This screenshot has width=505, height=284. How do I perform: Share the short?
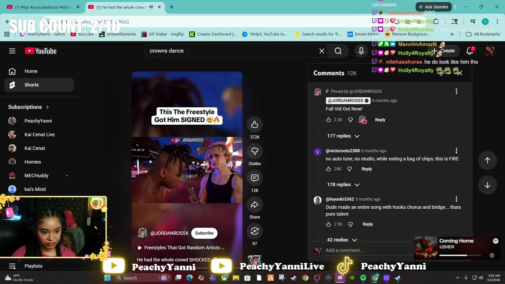254,204
